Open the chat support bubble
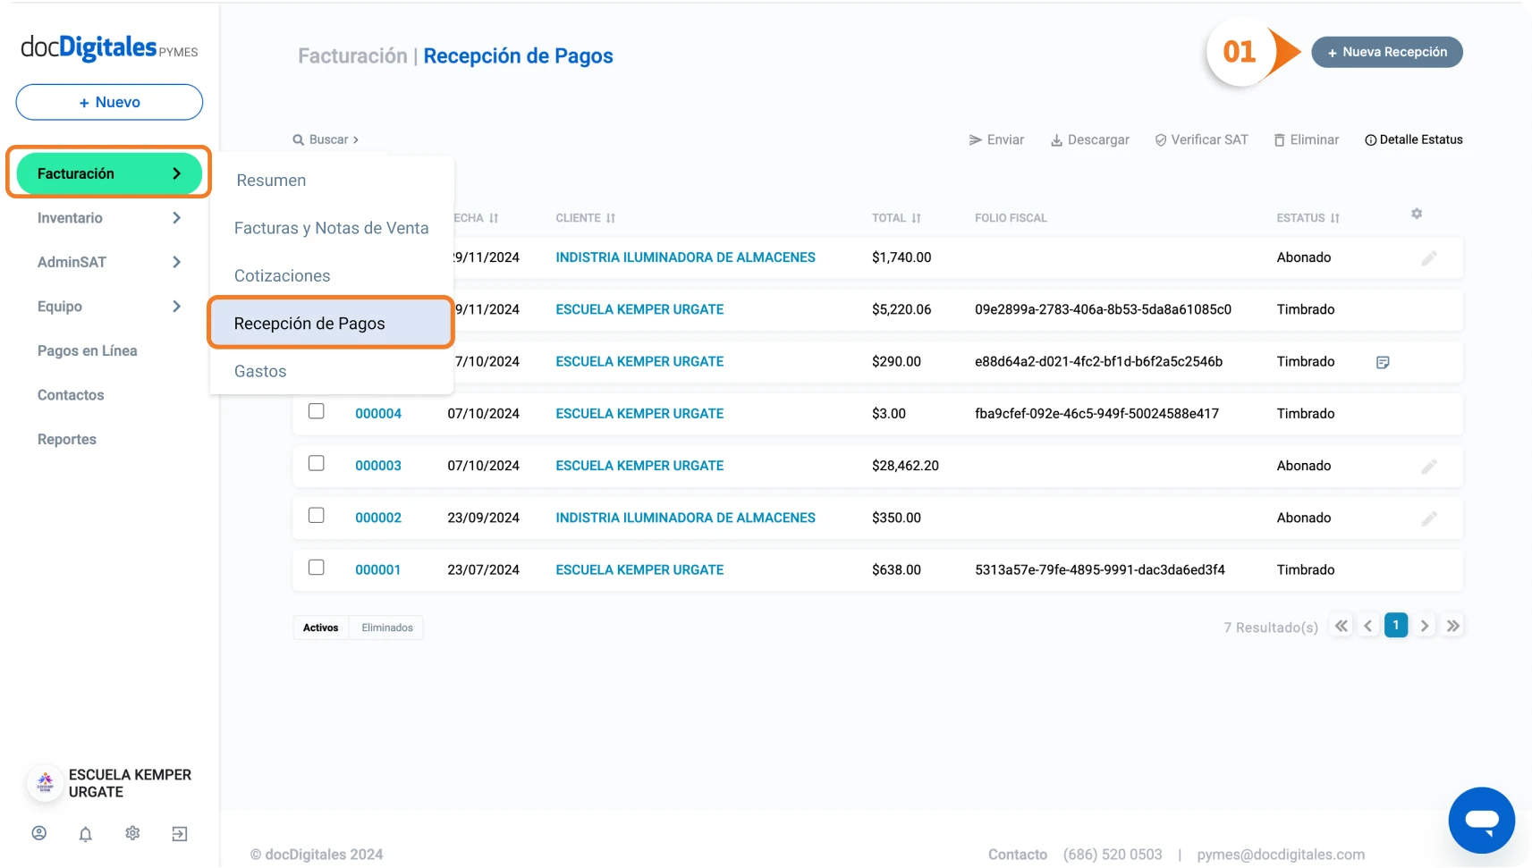Screen dimensions: 1532x868 1482,821
